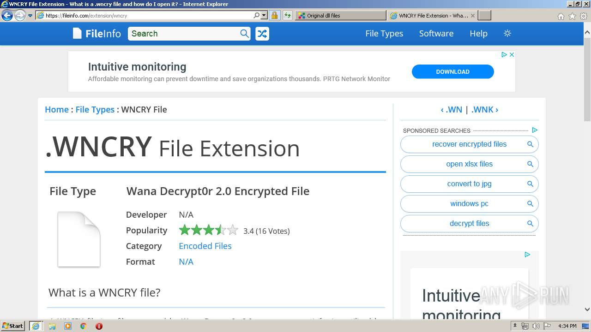Click the address bar URL field

tap(144, 16)
